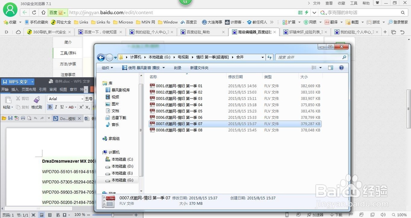Toggle Italic formatting in WPS
Image resolution: width=411 pixels, height=218 pixels.
point(56,107)
